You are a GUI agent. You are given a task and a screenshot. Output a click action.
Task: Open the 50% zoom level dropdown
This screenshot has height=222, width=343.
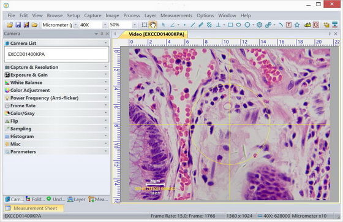point(135,25)
